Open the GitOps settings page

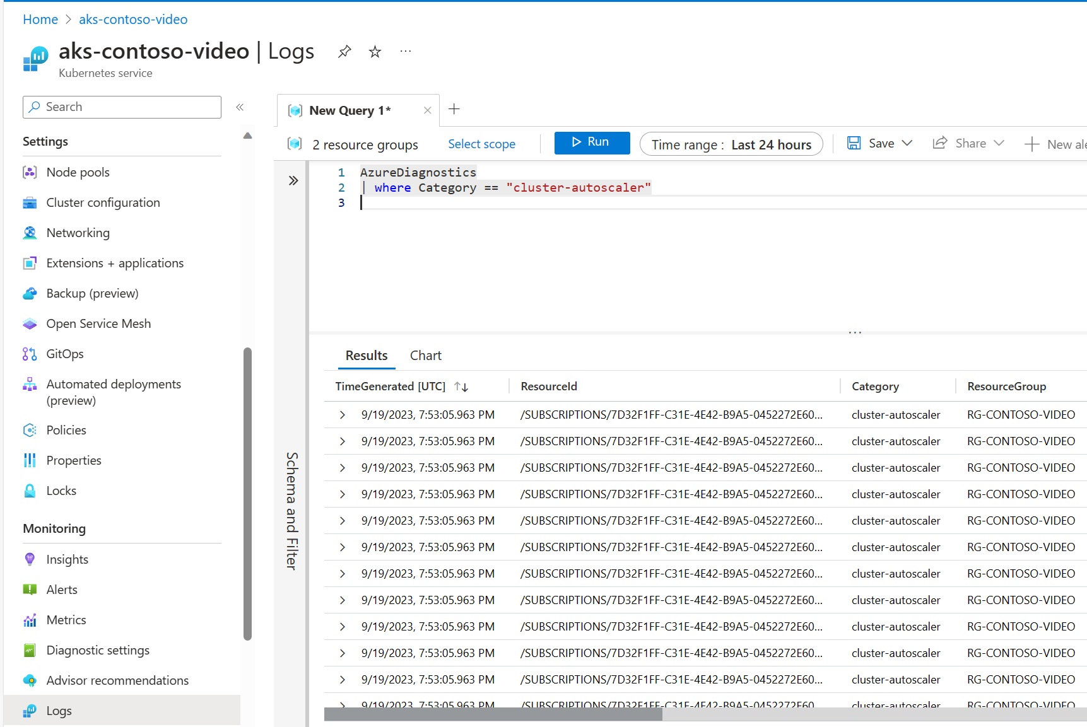pyautogui.click(x=64, y=354)
